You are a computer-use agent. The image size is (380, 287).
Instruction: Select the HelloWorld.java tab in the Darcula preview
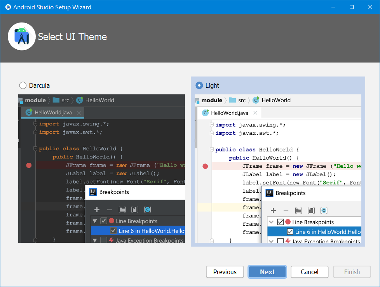click(x=50, y=113)
